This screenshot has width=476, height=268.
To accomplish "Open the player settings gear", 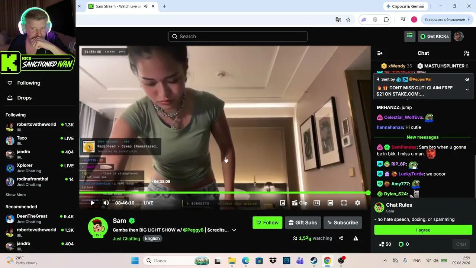I will tap(357, 203).
